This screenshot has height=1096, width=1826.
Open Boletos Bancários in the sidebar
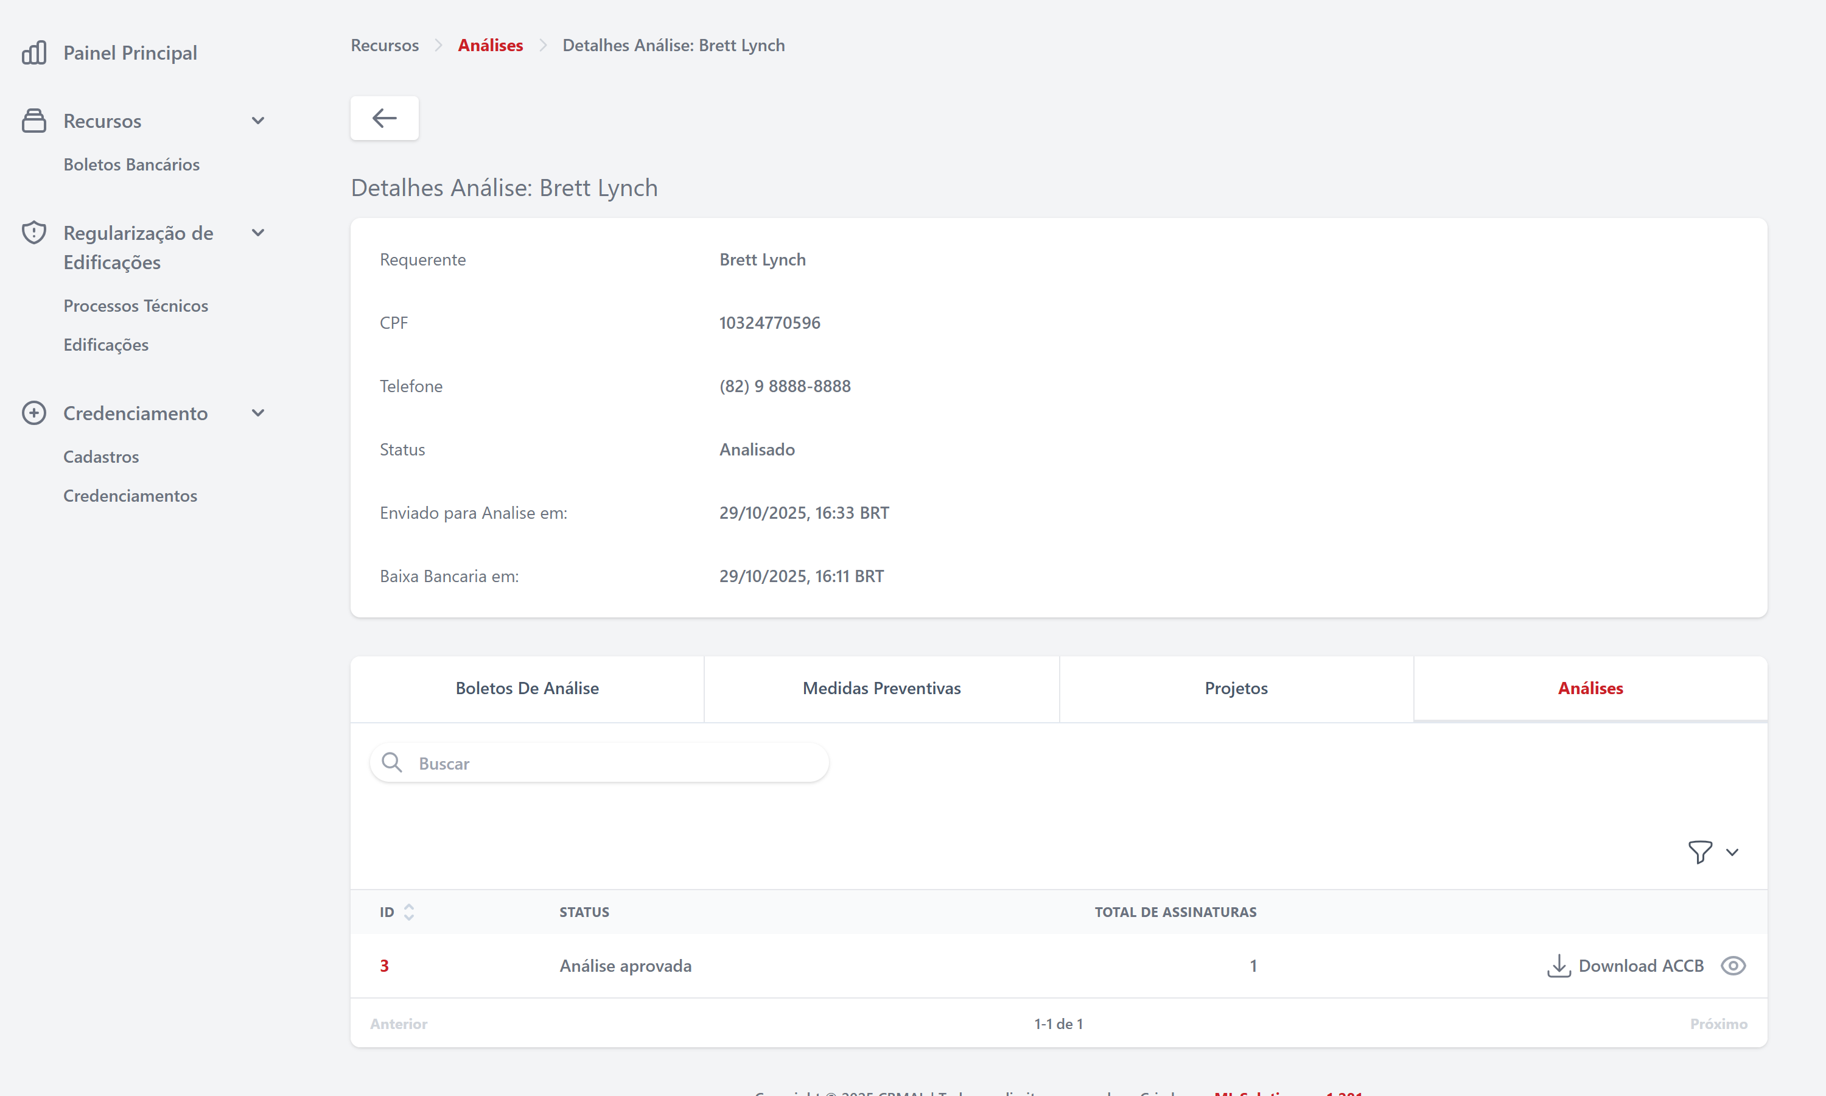tap(131, 164)
